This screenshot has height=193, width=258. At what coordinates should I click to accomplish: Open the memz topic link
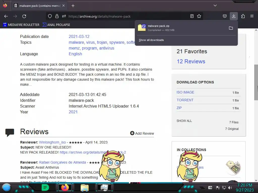coord(74,48)
